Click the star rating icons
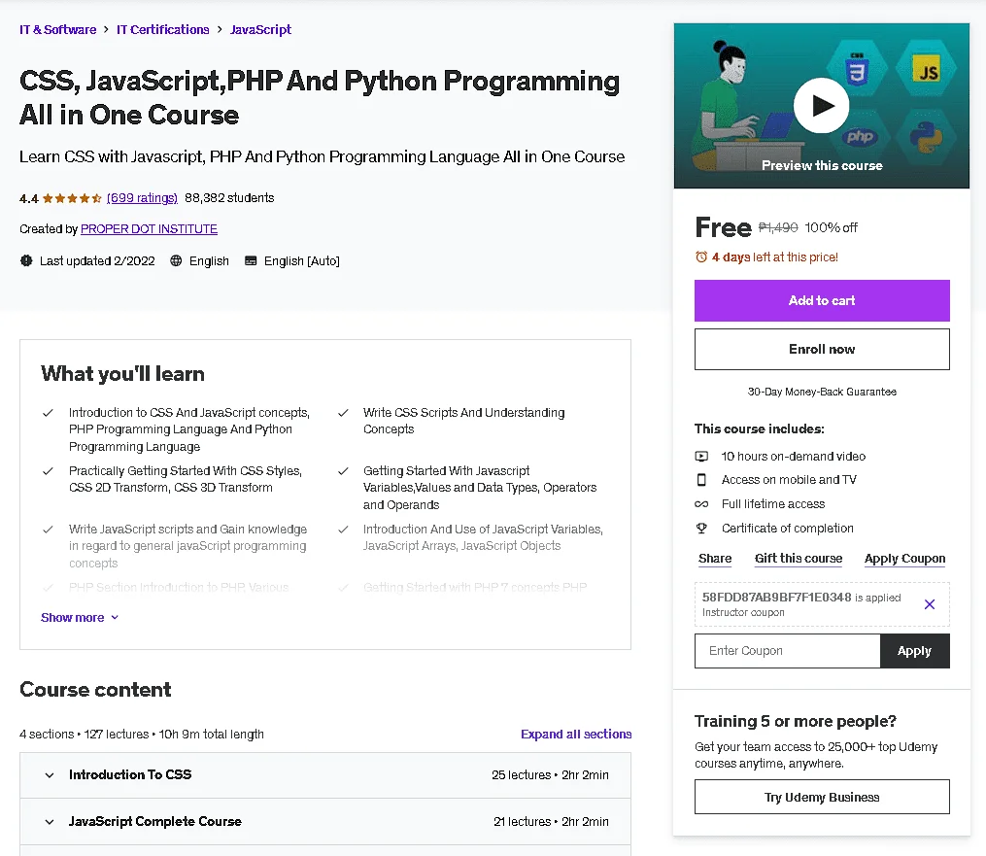This screenshot has height=856, width=986. pos(72,198)
